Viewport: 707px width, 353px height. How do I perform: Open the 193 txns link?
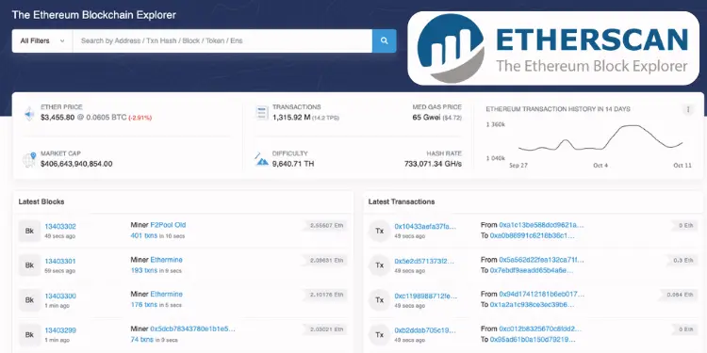[143, 270]
